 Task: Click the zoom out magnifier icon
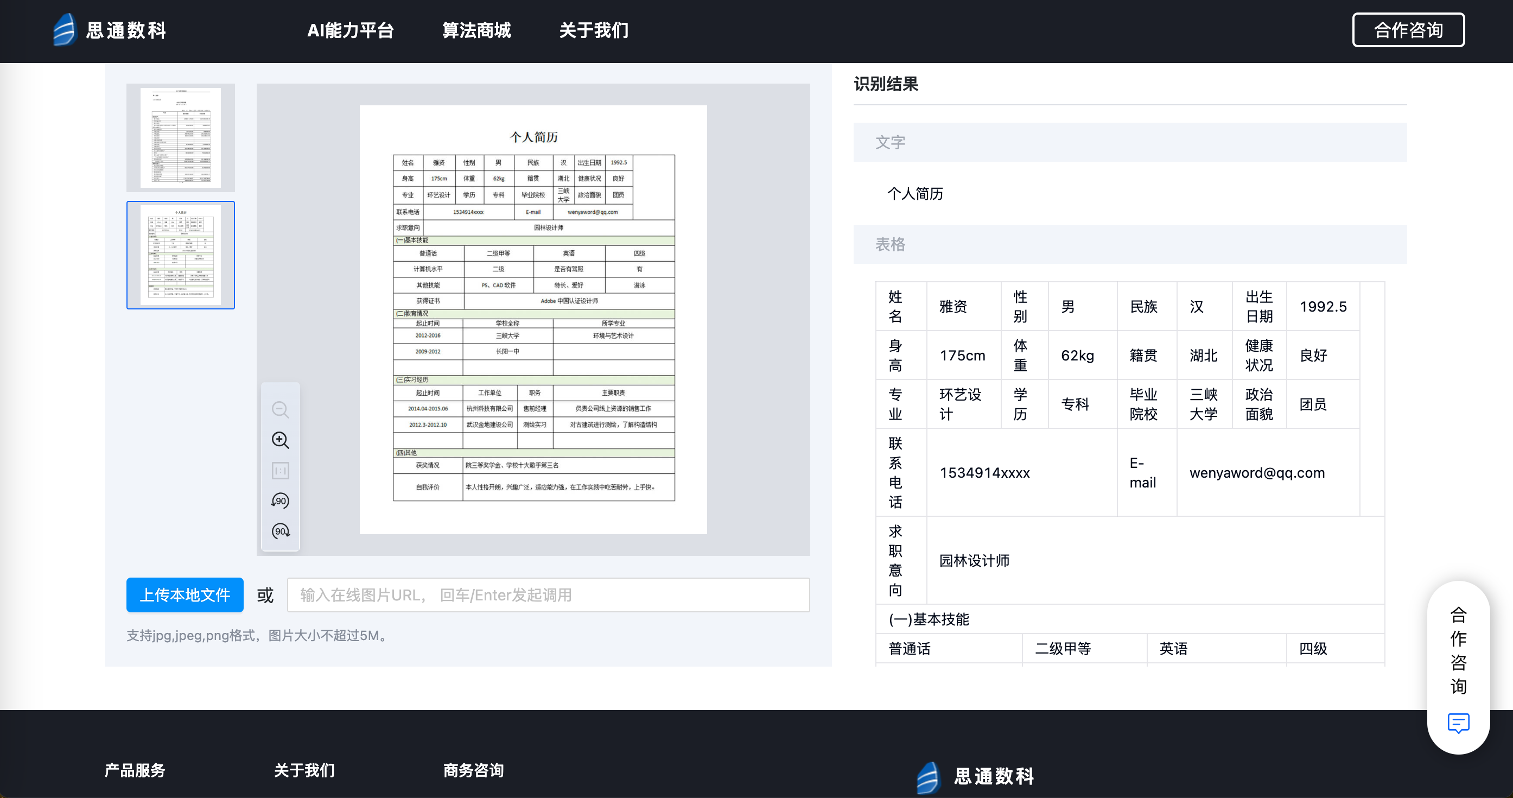pyautogui.click(x=280, y=409)
